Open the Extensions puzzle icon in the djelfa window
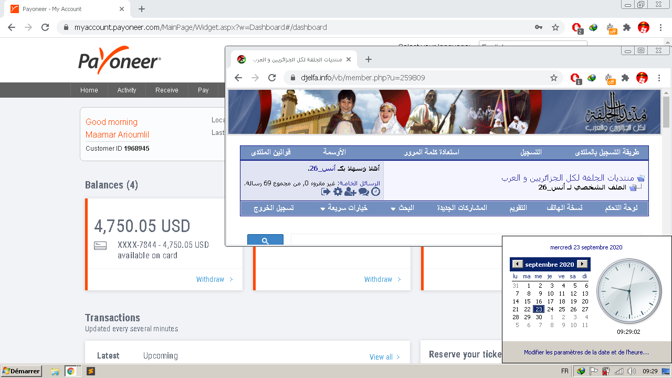672x378 pixels. (x=625, y=78)
